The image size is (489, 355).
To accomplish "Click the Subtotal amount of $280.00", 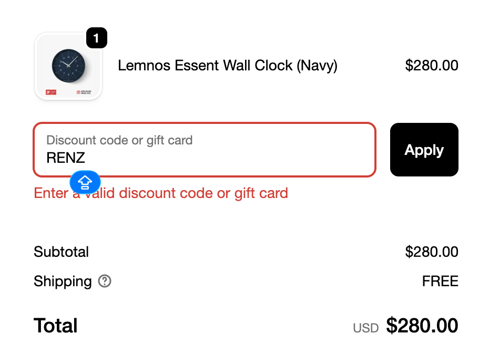I will pyautogui.click(x=432, y=252).
